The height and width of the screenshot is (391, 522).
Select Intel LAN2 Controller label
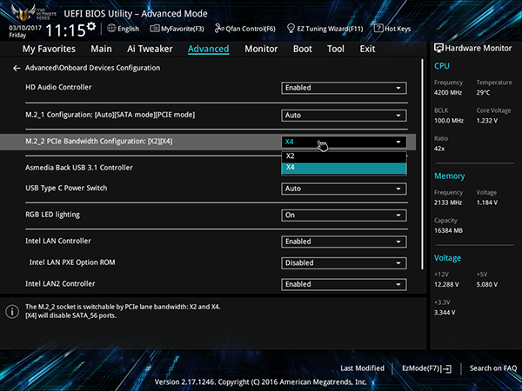tap(60, 283)
